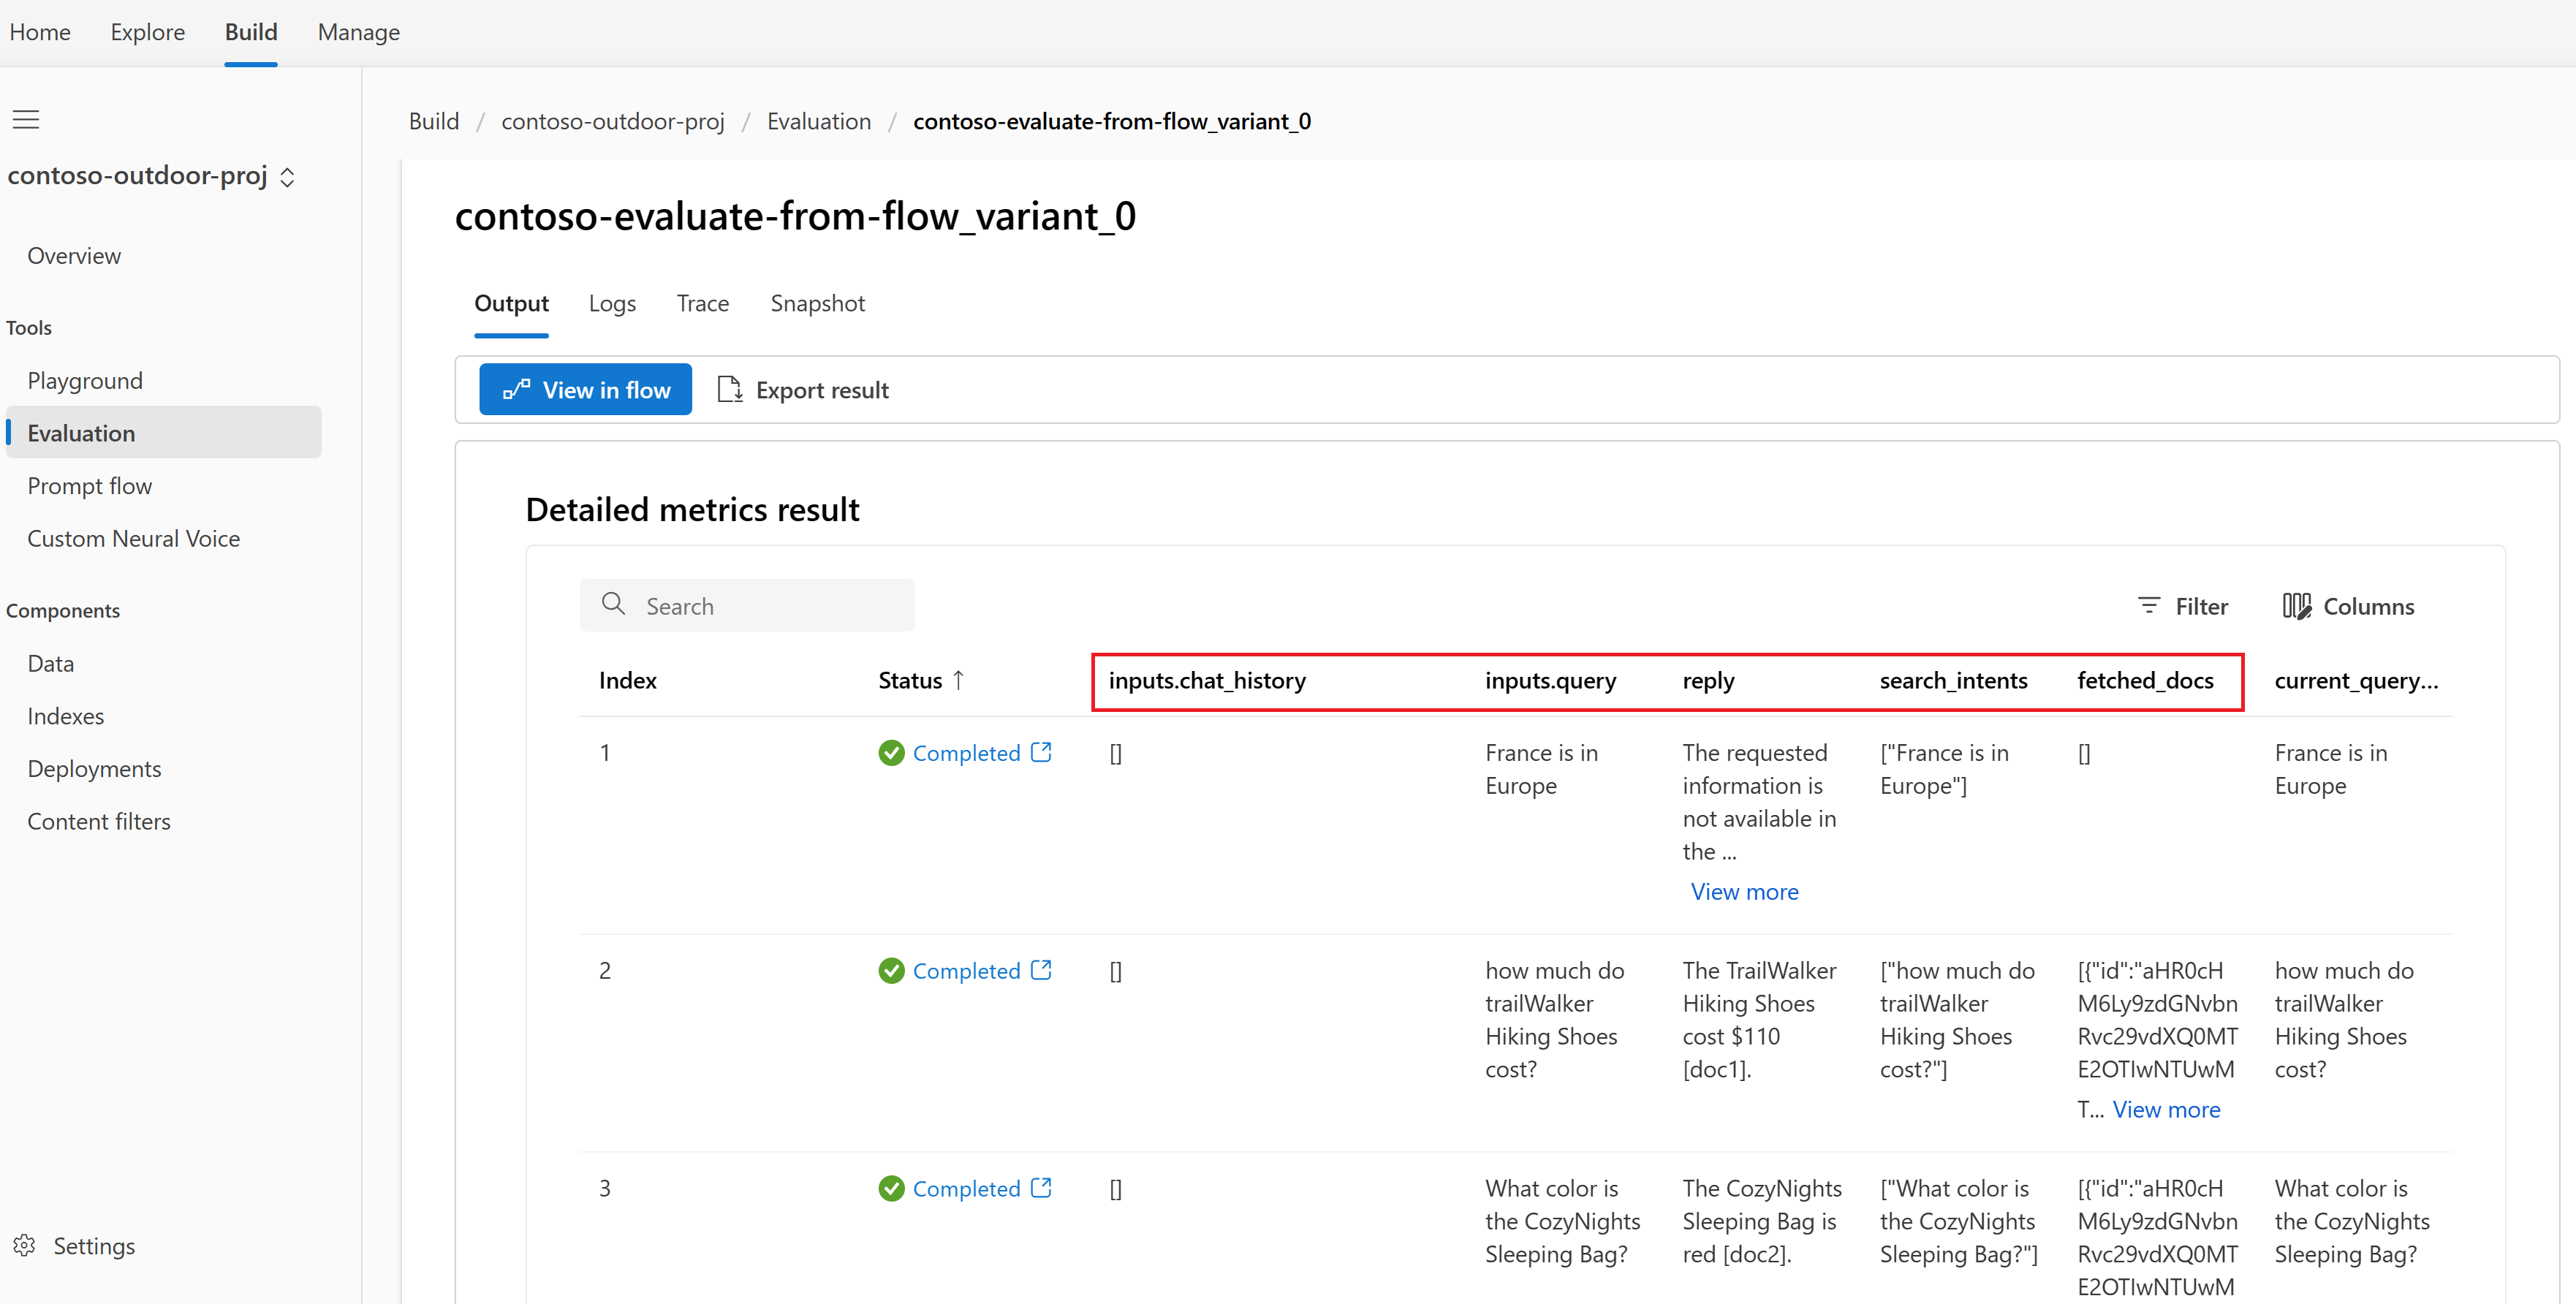This screenshot has height=1304, width=2576.
Task: Click the truncated current_query column header
Action: click(2356, 681)
